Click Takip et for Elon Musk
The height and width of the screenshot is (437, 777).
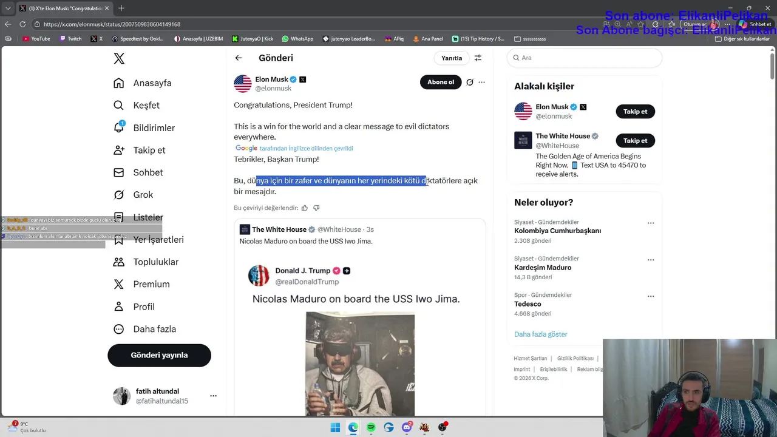tap(635, 112)
